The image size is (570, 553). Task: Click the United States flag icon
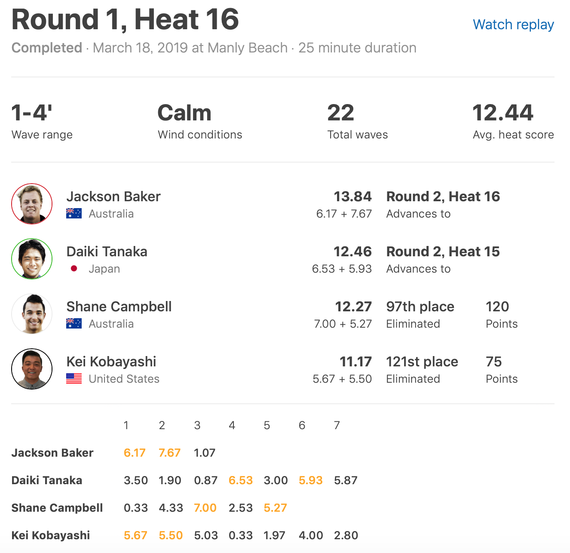(x=74, y=379)
